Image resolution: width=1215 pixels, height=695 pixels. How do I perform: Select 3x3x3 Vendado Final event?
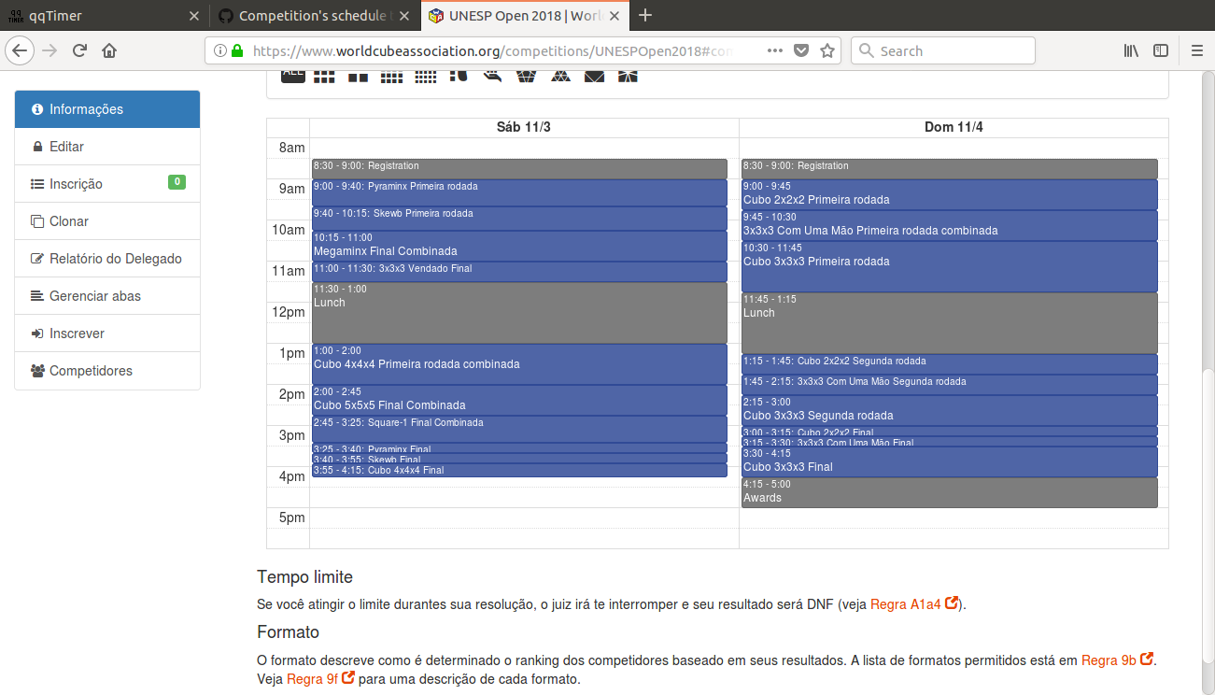pos(519,272)
